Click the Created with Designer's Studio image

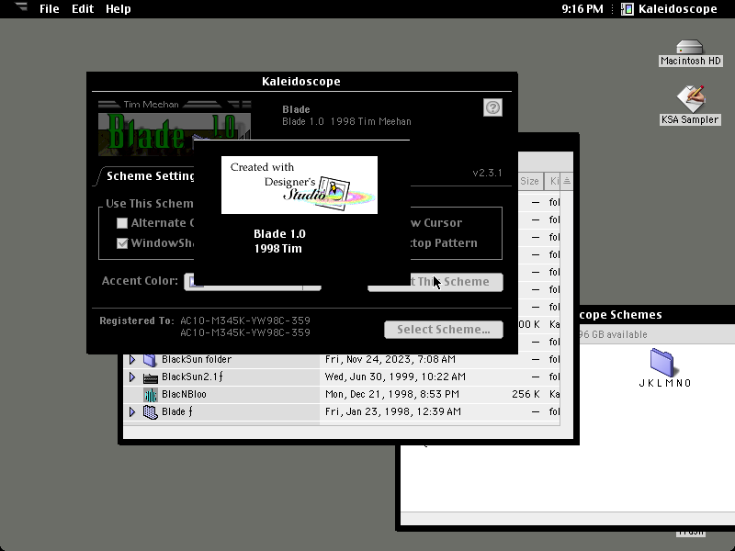pyautogui.click(x=300, y=186)
